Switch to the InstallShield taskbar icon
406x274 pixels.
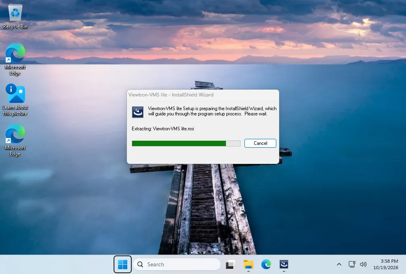coord(284,264)
